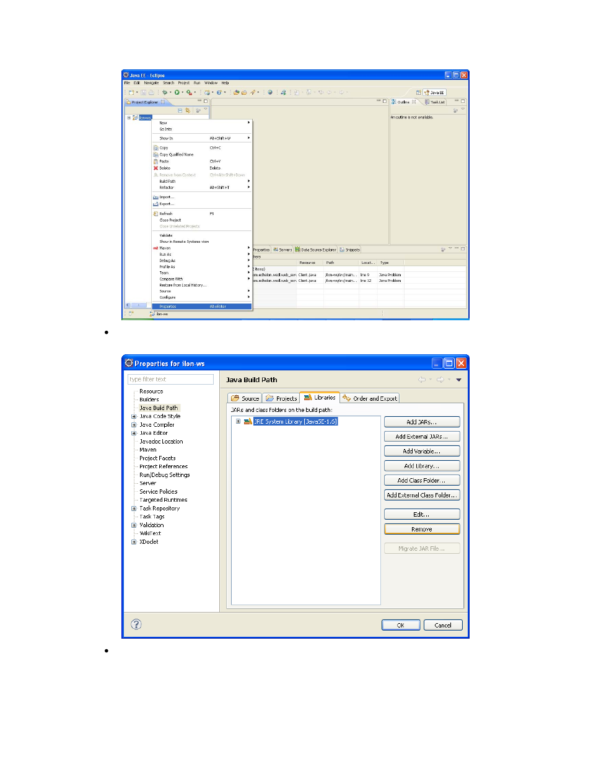The width and height of the screenshot is (591, 765).
Task: Expand the Validation properties node
Action: click(x=134, y=525)
